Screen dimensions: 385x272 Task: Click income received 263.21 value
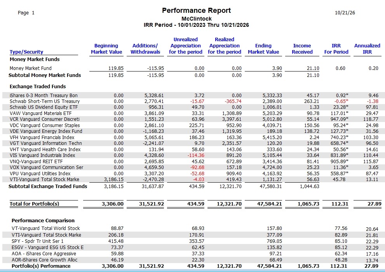pyautogui.click(x=312, y=101)
